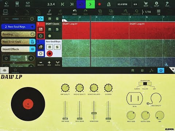
Task: Choose the GLUE tool
Action: coord(27,12)
